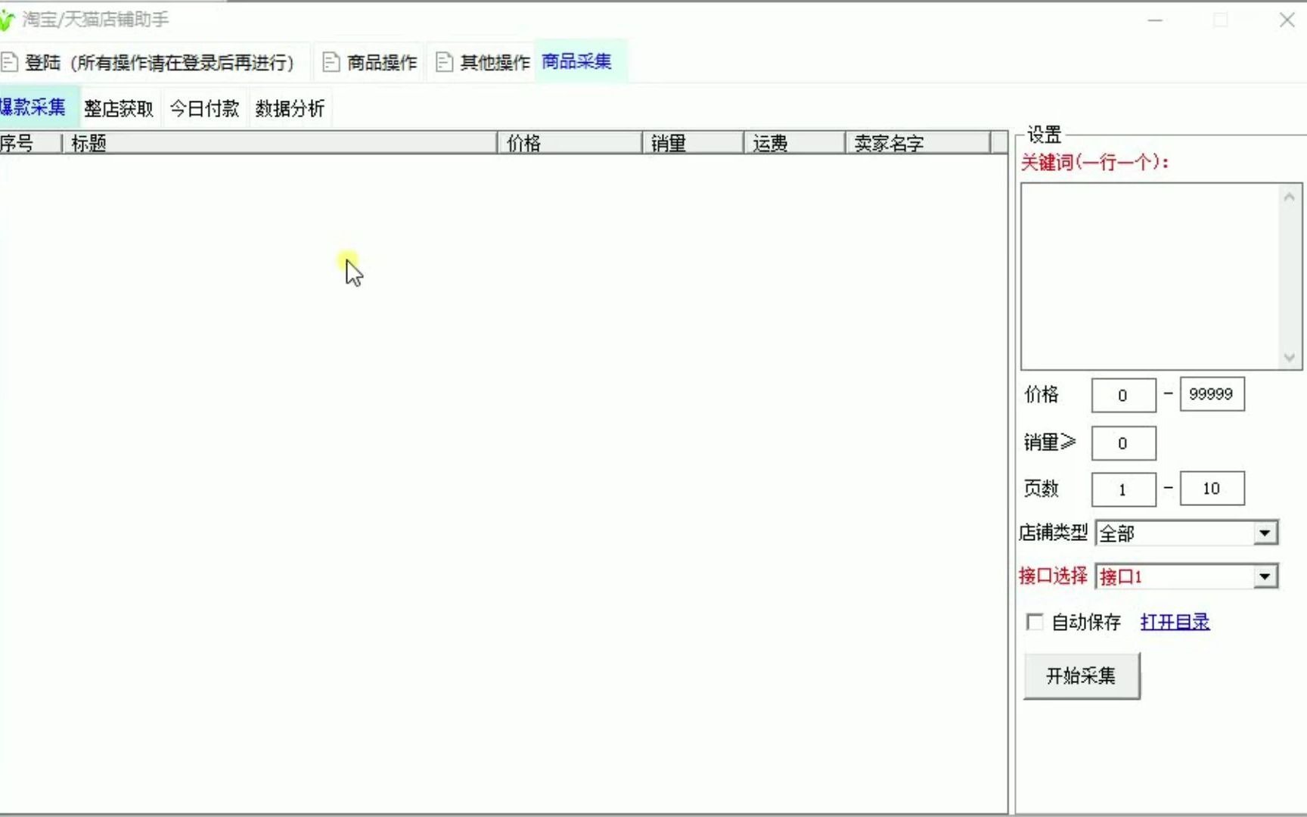Click the minimum sales 销量 field
The image size is (1307, 817).
1123,443
